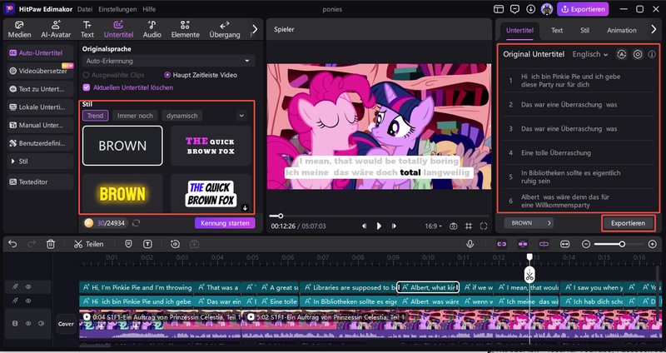Open the downloads icon in title bar
The image size is (666, 353).
tap(530, 9)
